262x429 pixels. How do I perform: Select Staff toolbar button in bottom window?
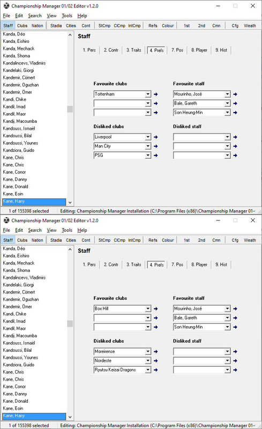coord(8,240)
